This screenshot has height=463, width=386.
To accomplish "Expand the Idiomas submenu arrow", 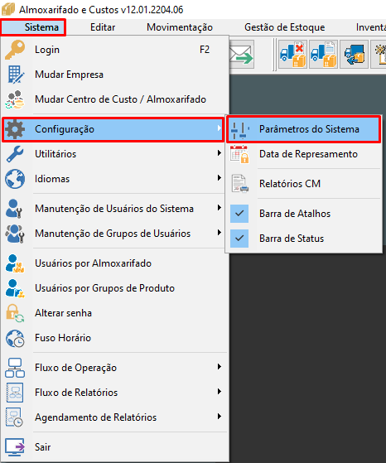I will click(220, 178).
